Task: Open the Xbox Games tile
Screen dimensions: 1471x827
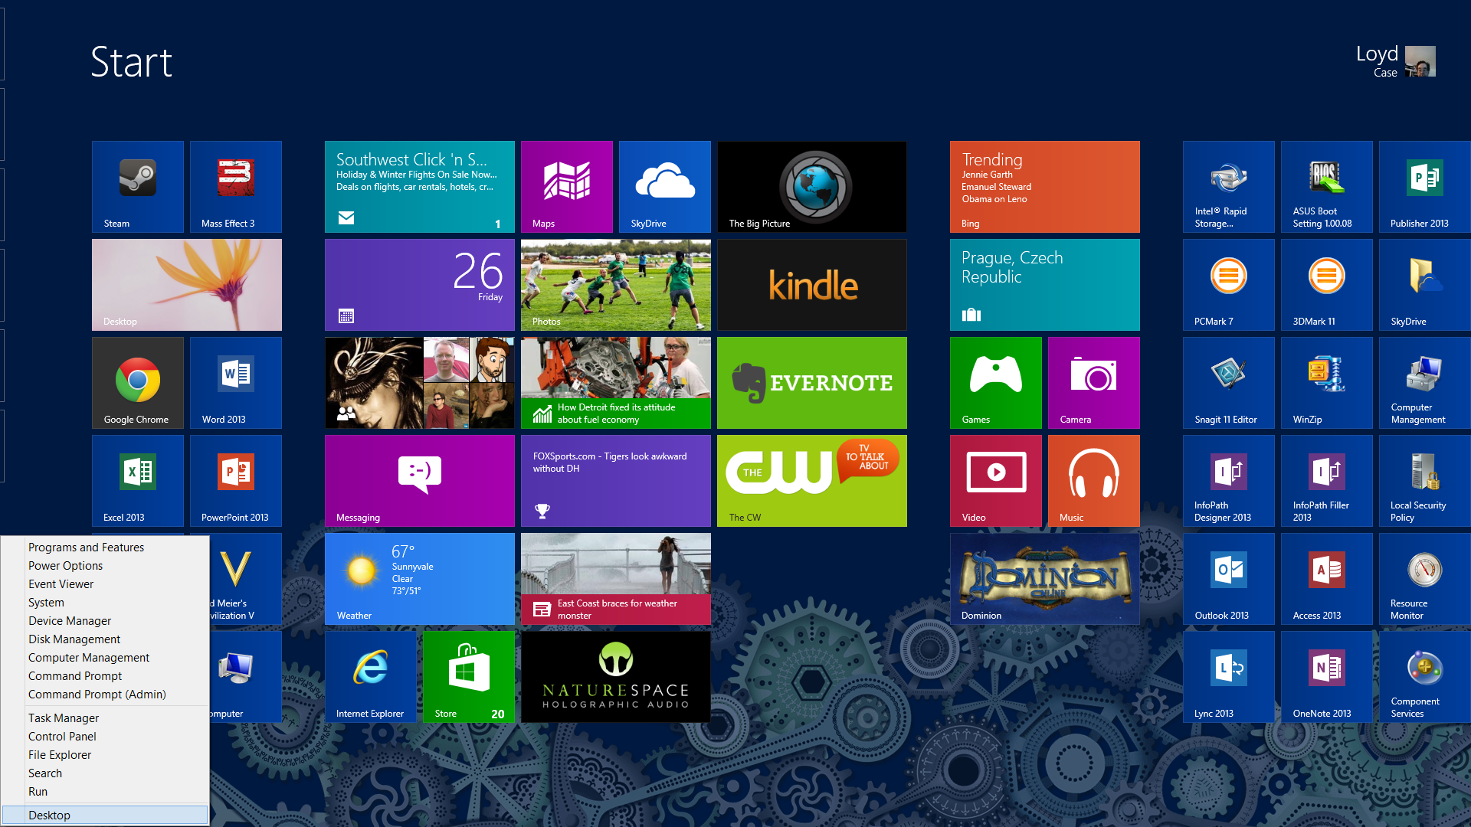Action: click(995, 382)
